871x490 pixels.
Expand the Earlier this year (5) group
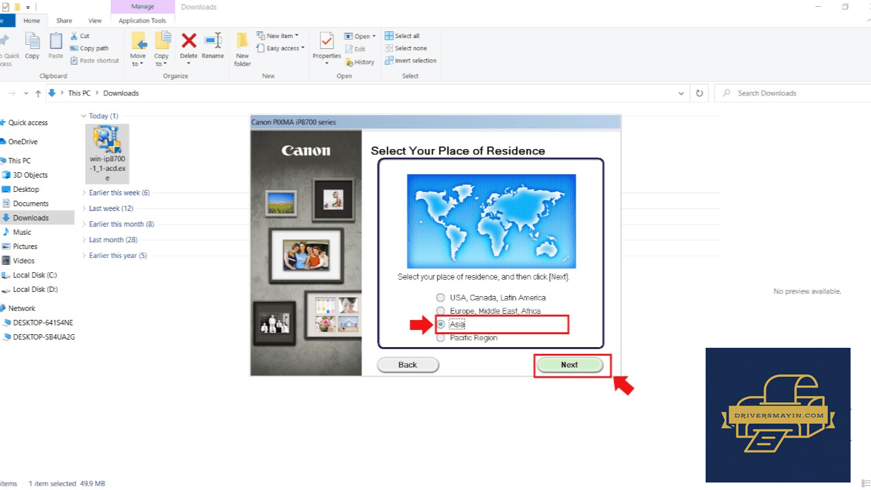[84, 255]
